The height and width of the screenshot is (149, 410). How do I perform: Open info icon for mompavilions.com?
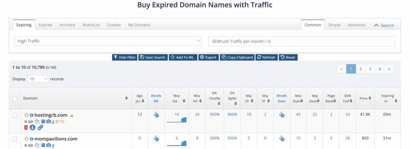coord(31,139)
